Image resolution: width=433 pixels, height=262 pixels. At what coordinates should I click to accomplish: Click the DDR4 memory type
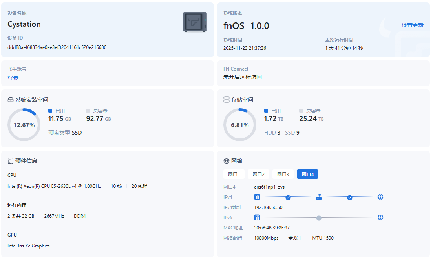pos(80,216)
